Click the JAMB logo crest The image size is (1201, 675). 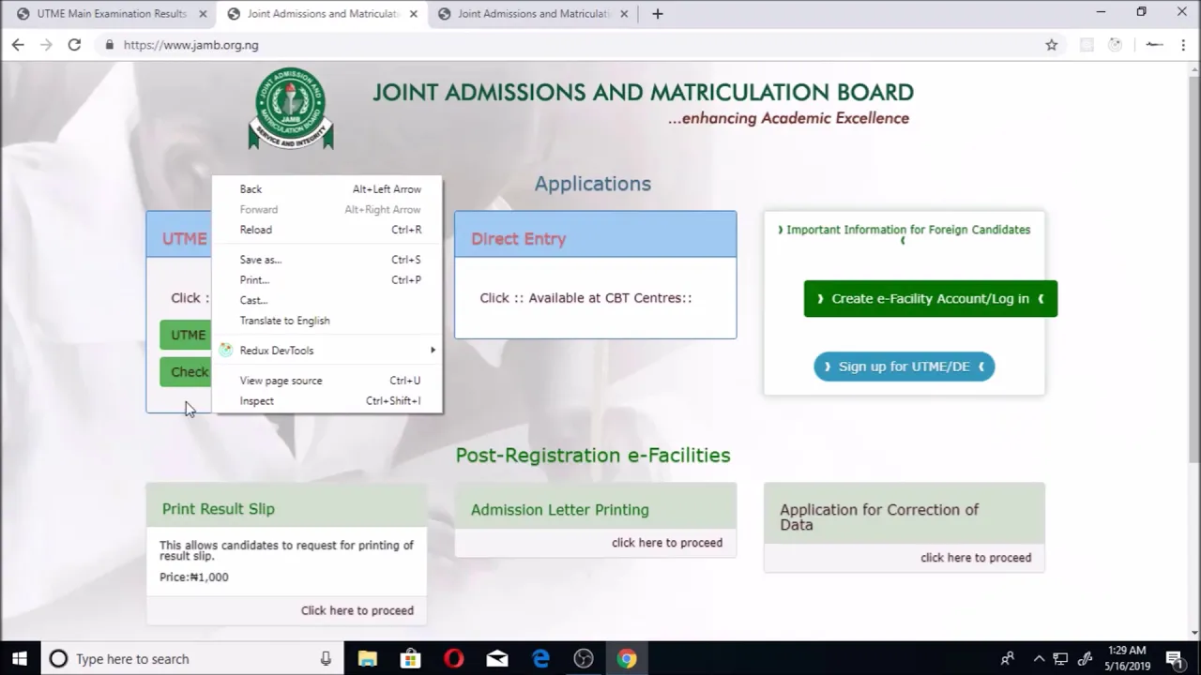point(291,108)
